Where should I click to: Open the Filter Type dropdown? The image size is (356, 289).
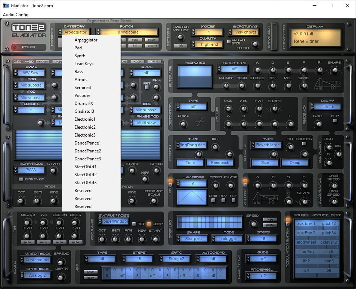click(x=234, y=69)
